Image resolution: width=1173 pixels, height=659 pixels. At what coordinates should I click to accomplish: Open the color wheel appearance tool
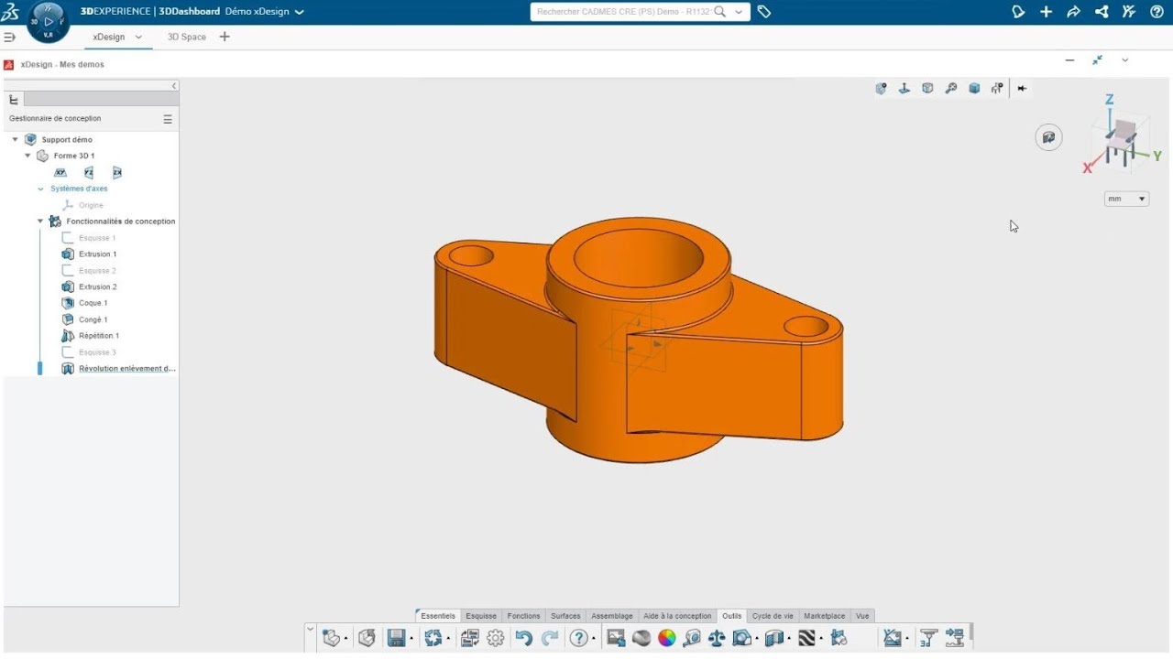click(x=667, y=638)
